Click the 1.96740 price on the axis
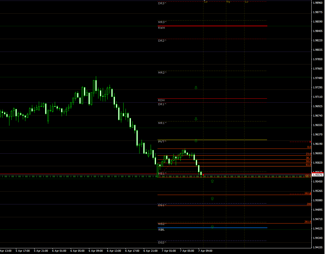The width and height of the screenshot is (325, 254). click(318, 116)
